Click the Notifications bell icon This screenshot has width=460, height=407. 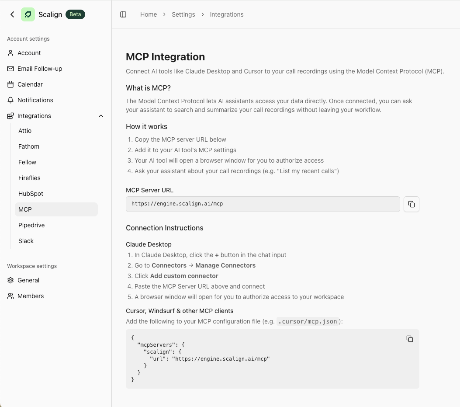click(10, 100)
